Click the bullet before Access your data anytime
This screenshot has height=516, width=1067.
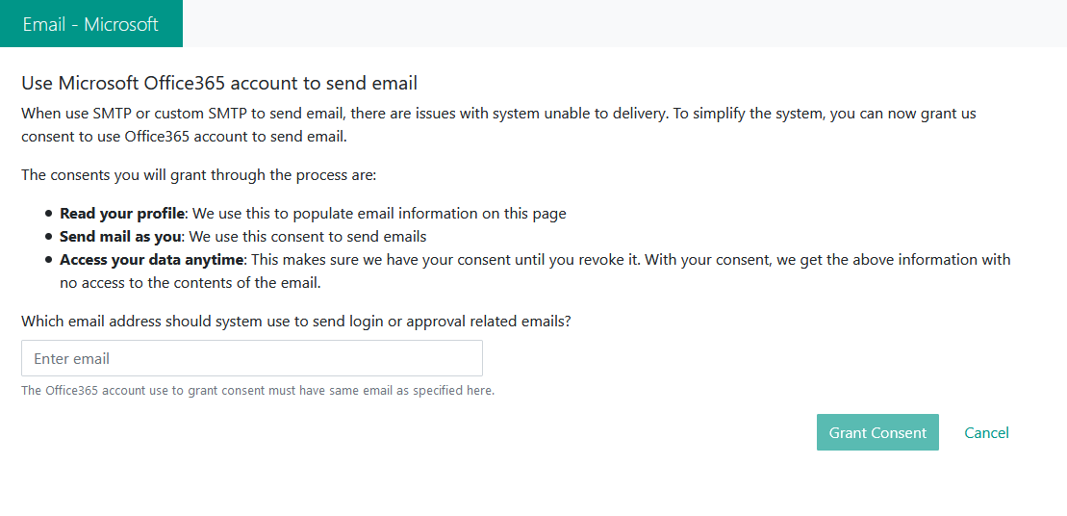[48, 259]
